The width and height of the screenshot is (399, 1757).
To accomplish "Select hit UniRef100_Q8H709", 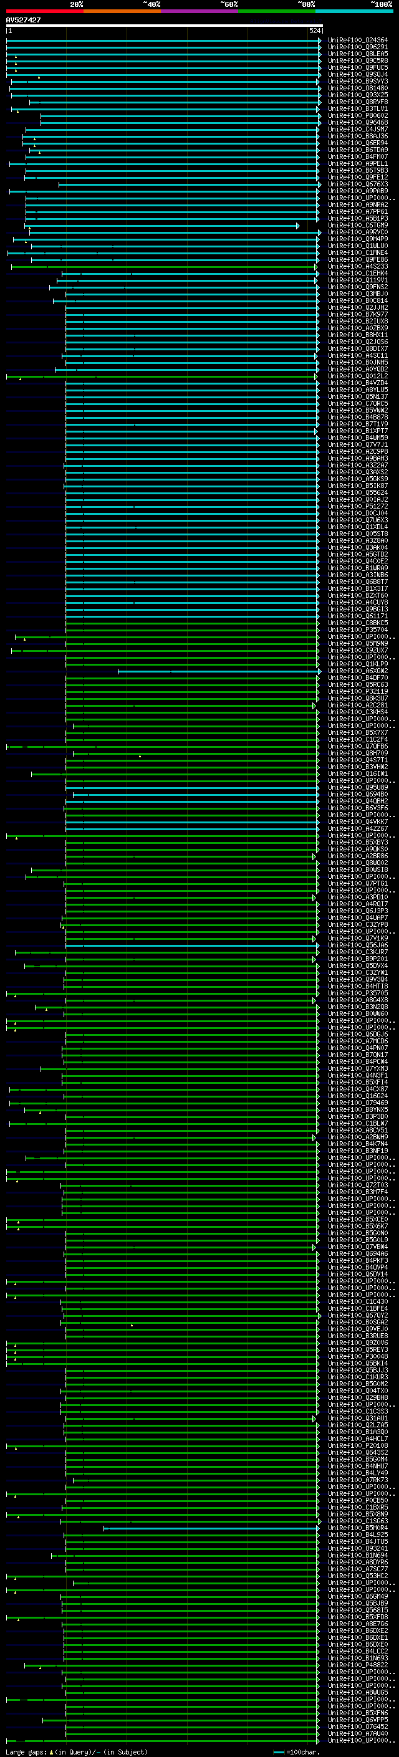I will (x=357, y=754).
